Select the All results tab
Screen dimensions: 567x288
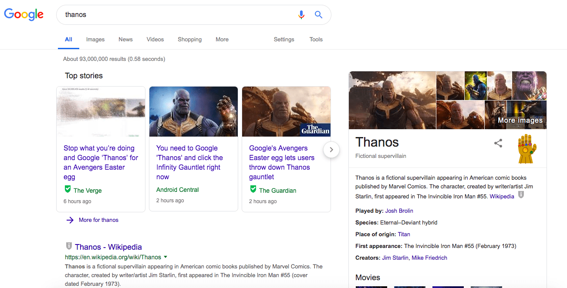coord(68,39)
